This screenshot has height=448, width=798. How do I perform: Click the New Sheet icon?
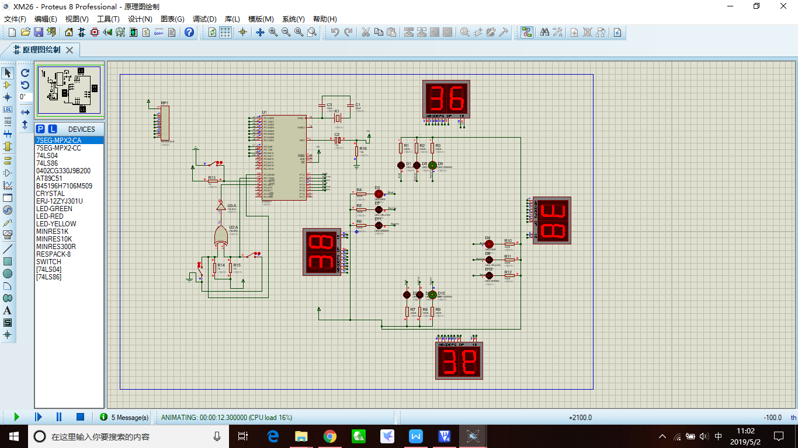(x=574, y=32)
